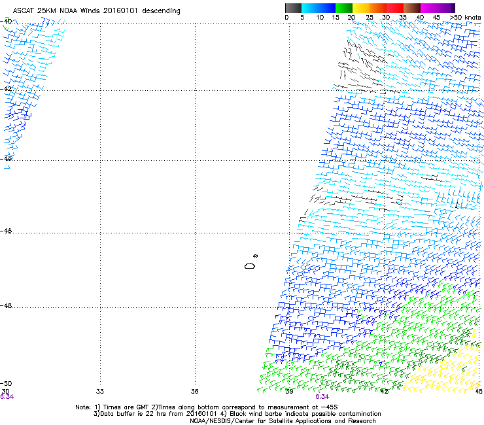Choose the brown 35-40 knots colorbar segment
Viewport: 484px width, 425px height.
pyautogui.click(x=412, y=8)
